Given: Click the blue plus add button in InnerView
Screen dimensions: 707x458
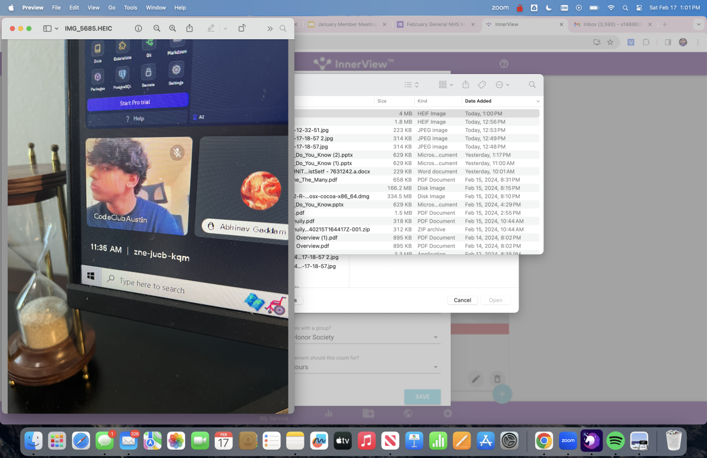Looking at the screenshot, I should tap(503, 394).
